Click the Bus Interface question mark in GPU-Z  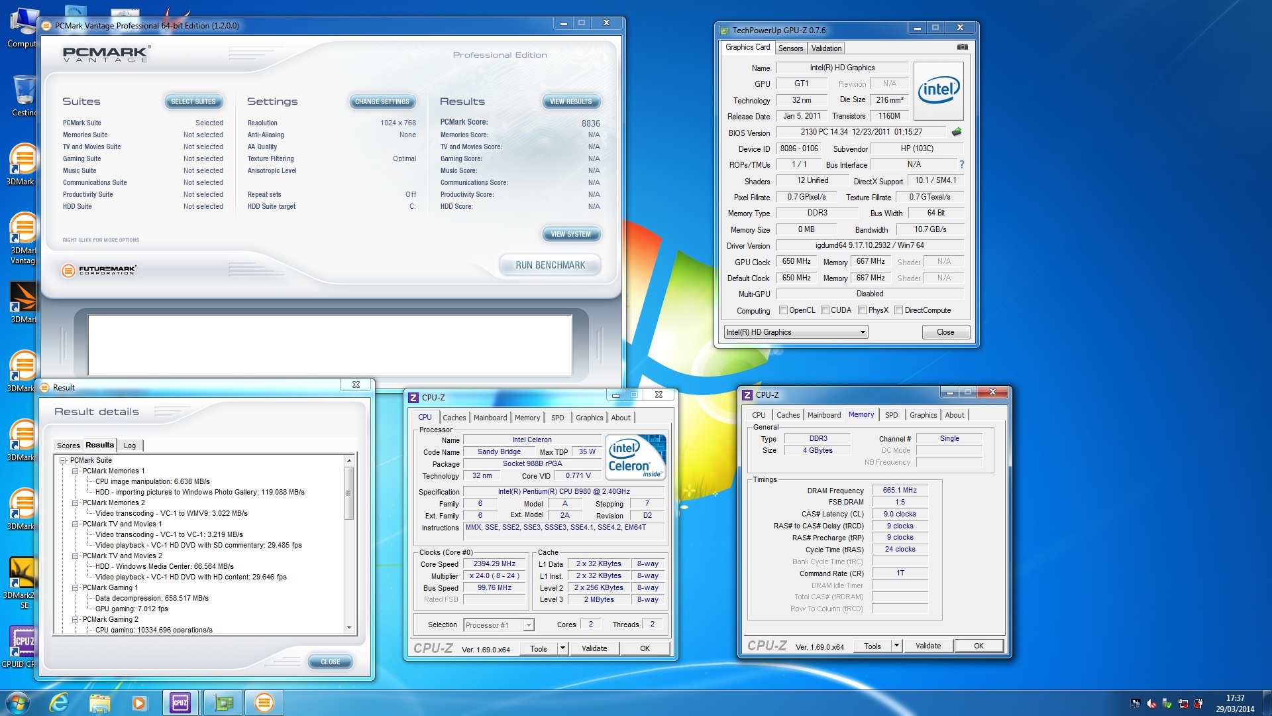click(961, 164)
